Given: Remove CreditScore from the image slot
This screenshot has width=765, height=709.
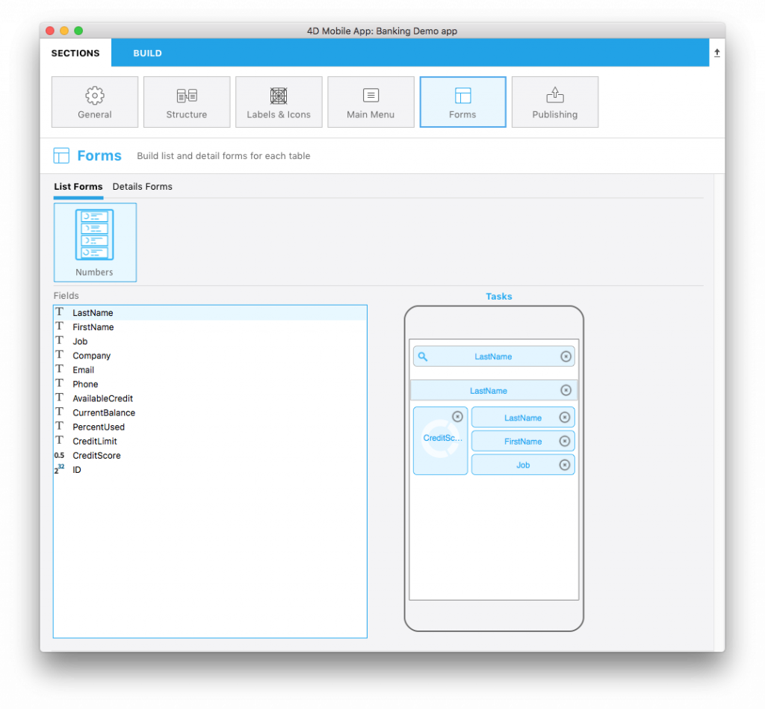Looking at the screenshot, I should click(457, 417).
